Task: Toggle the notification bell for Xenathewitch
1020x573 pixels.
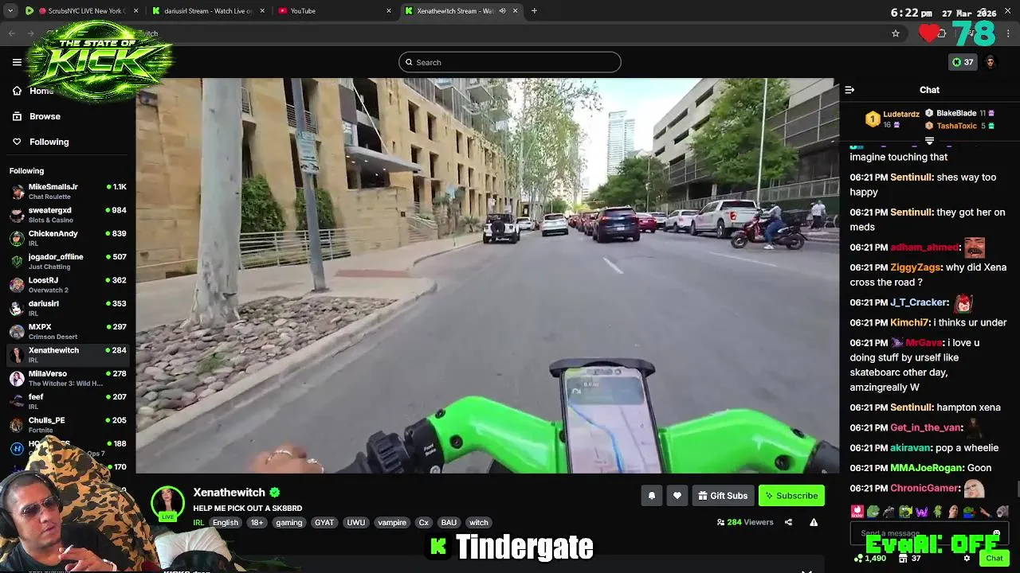Action: tap(651, 496)
